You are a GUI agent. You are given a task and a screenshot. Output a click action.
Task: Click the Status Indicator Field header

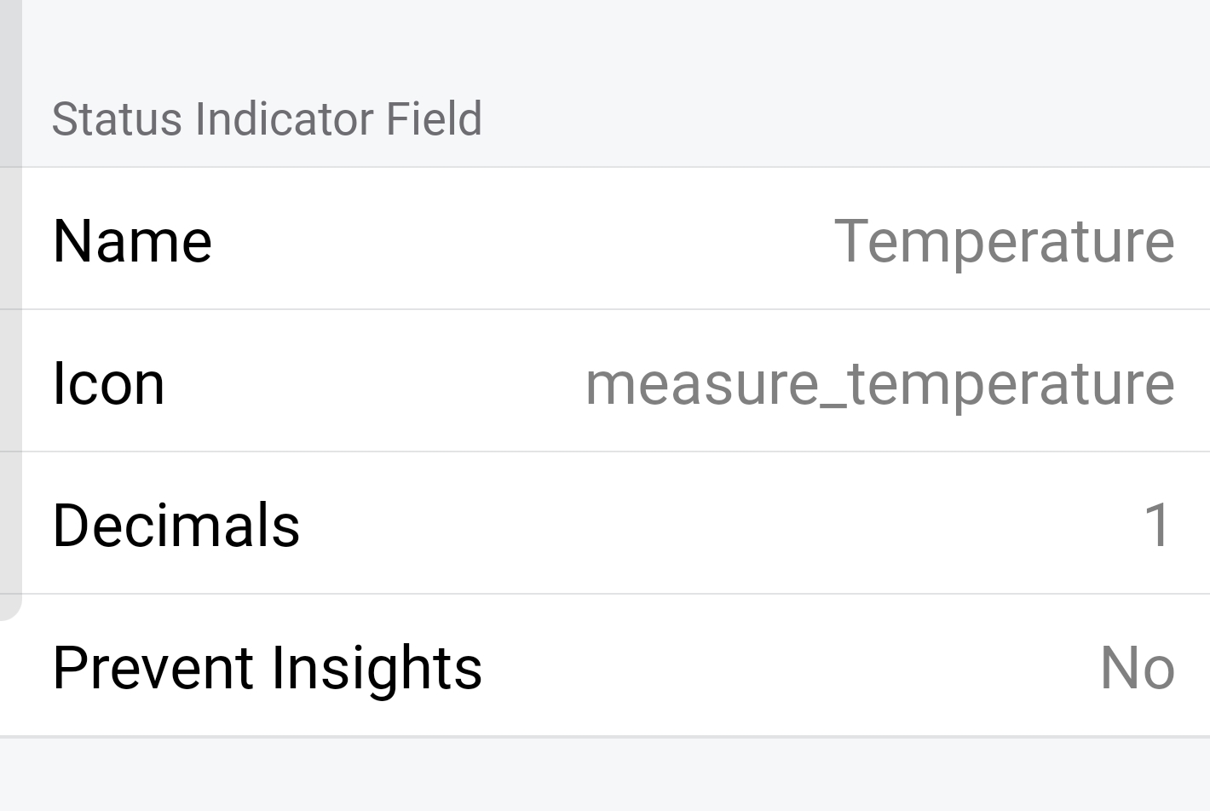click(x=267, y=118)
